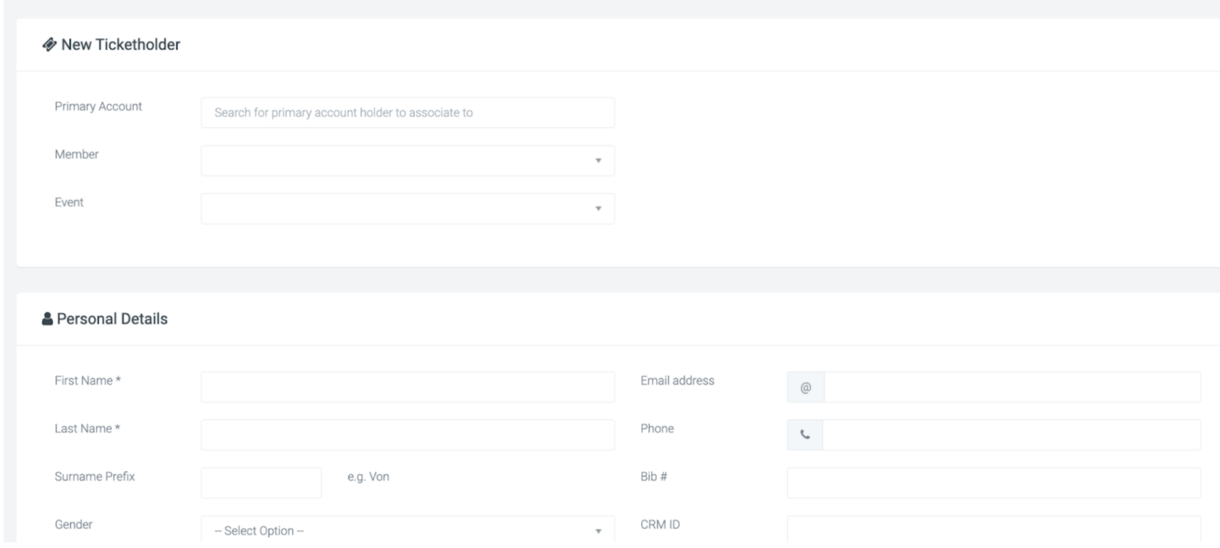
Task: Click the First Name * label
Action: click(87, 381)
